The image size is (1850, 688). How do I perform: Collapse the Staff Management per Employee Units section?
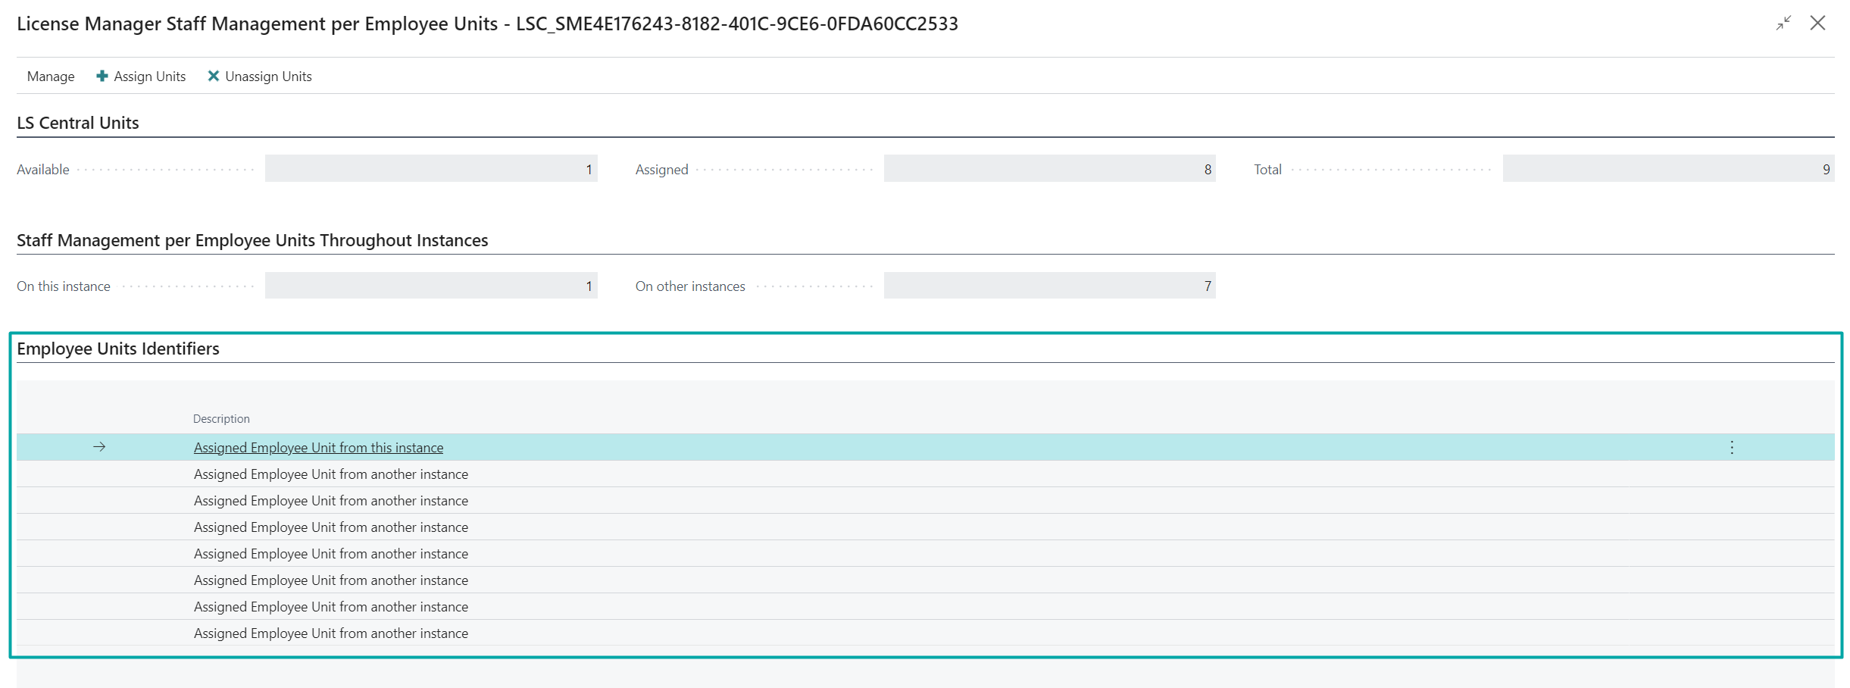click(x=252, y=240)
